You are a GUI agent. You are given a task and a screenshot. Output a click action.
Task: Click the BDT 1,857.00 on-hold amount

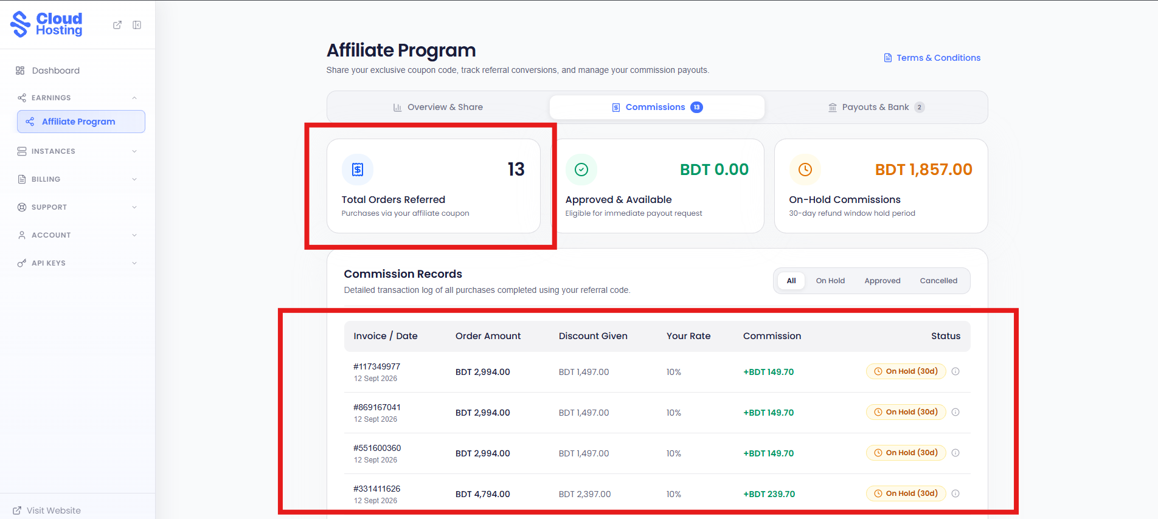coord(923,170)
